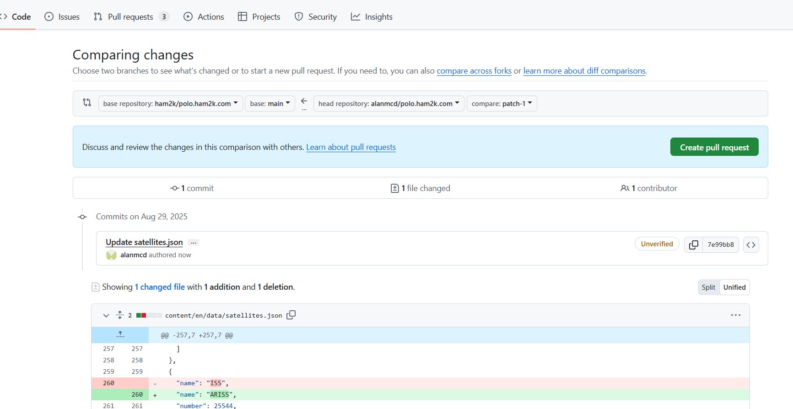Collapse the satellites.json file diff
This screenshot has width=793, height=409.
pos(106,315)
